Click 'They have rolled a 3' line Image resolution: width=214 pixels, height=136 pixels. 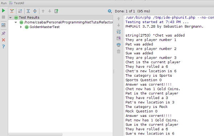click(147, 98)
